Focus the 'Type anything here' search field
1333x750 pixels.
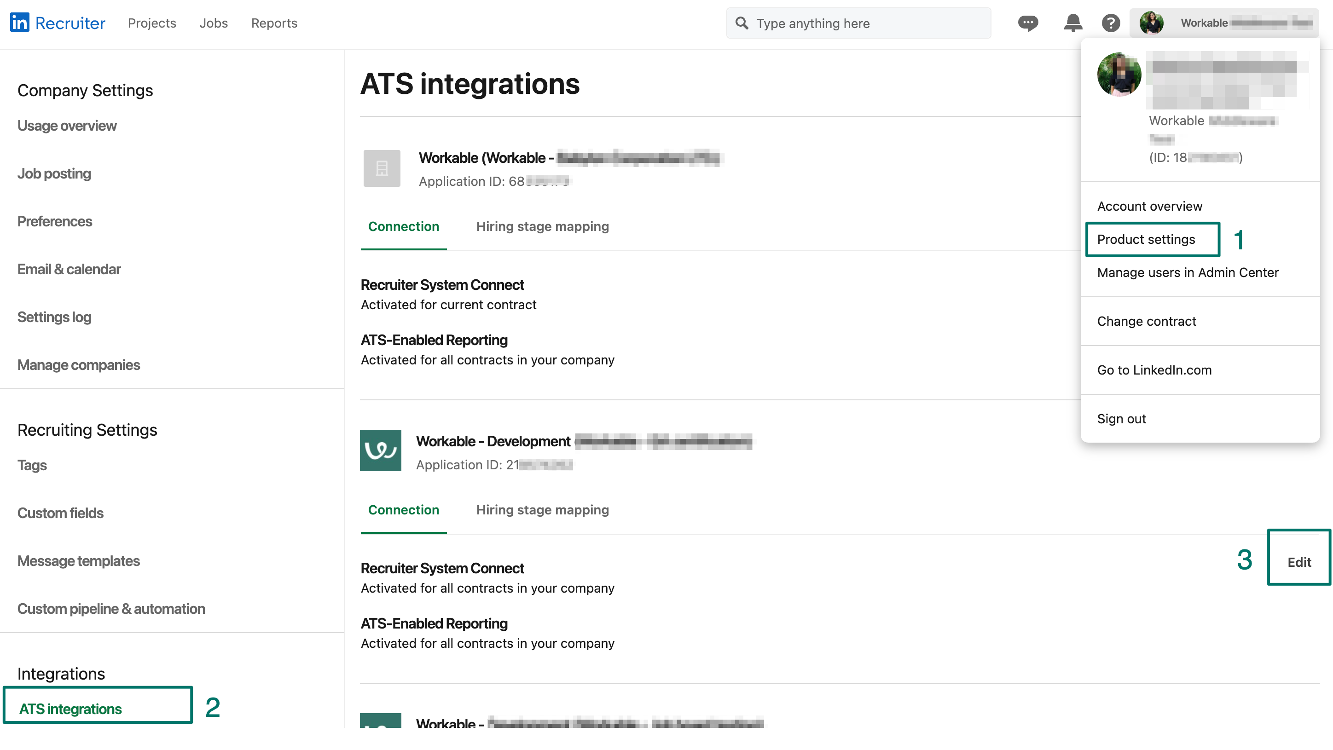[858, 23]
